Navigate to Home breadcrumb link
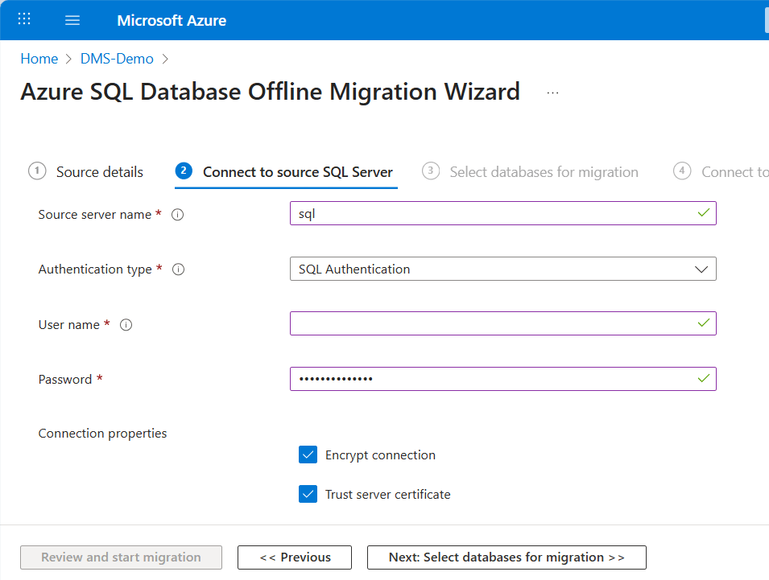 coord(39,59)
